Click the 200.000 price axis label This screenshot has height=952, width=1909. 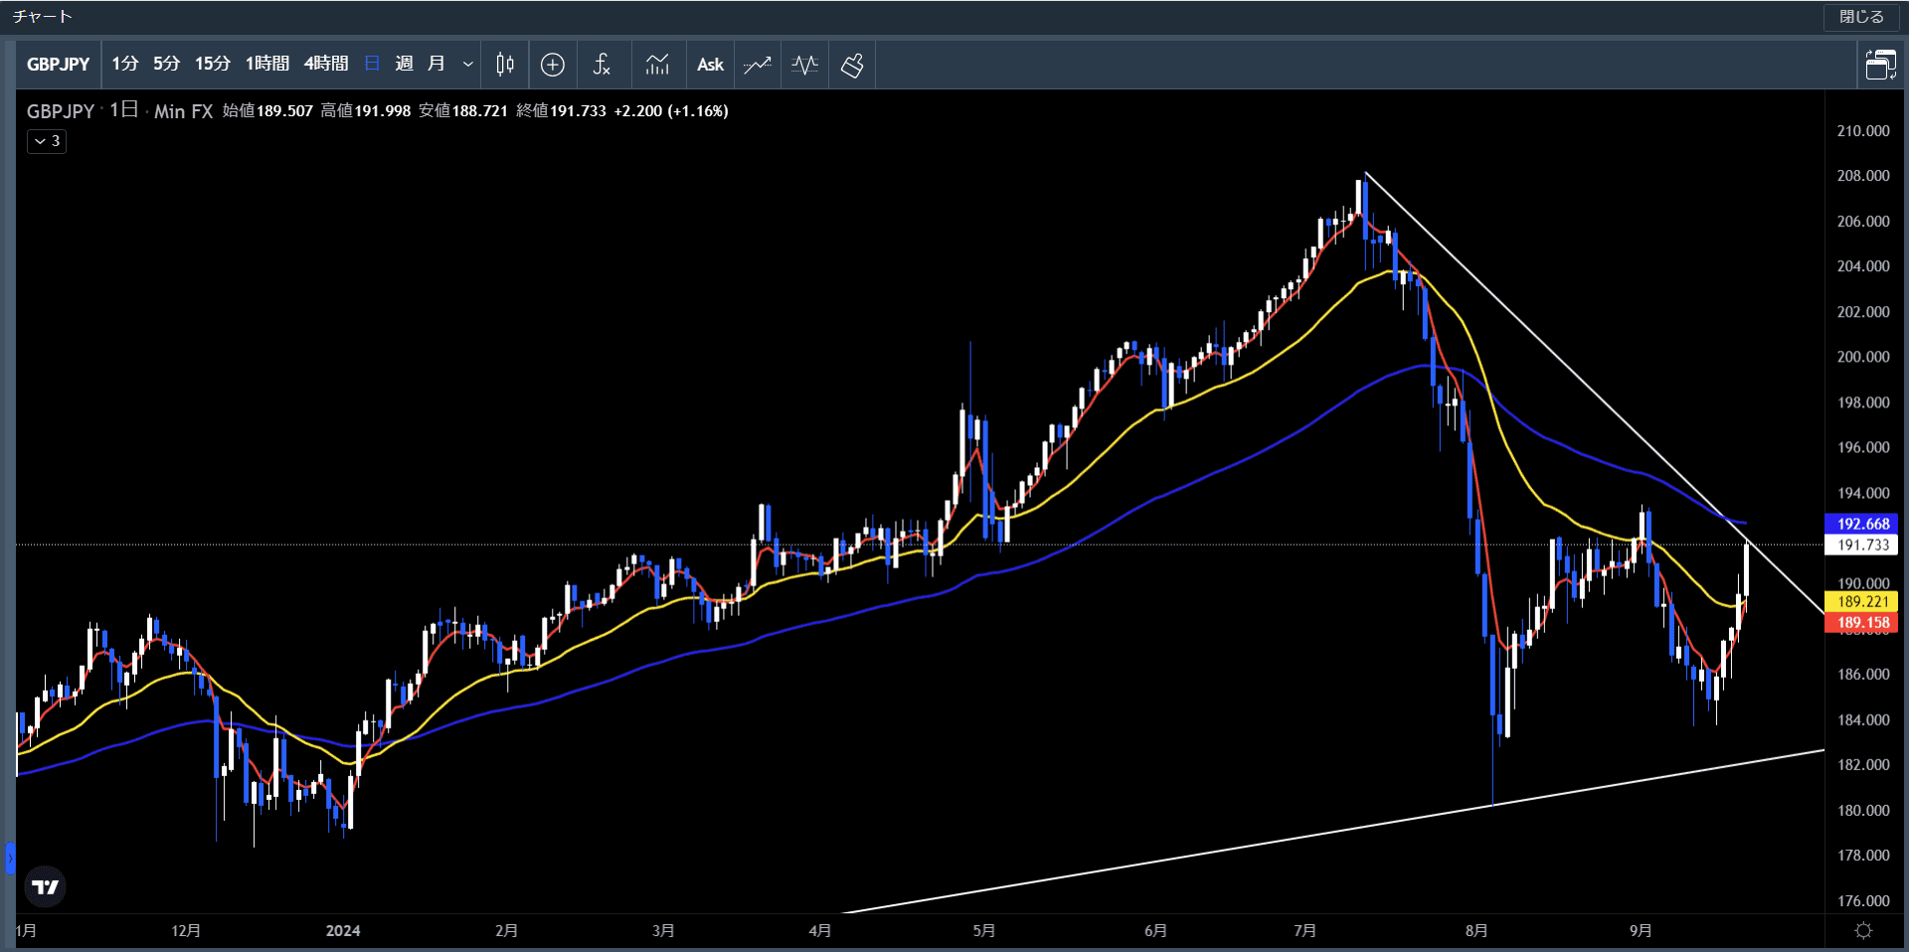[1863, 357]
